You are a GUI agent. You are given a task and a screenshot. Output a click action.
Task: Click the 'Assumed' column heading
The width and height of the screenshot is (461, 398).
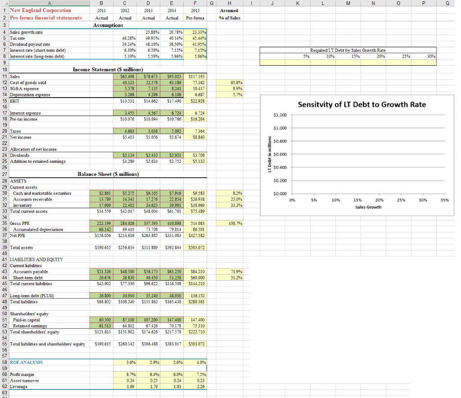pyautogui.click(x=229, y=10)
